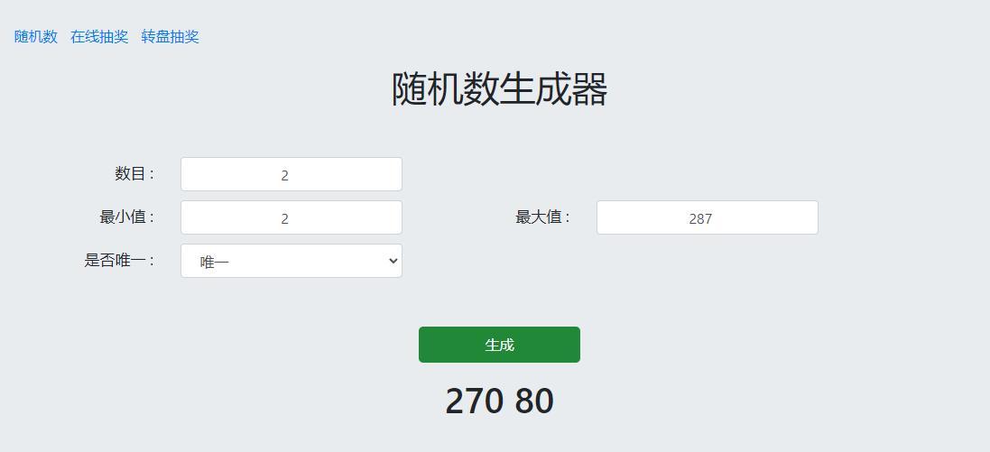Click the generated result number 270

(475, 401)
